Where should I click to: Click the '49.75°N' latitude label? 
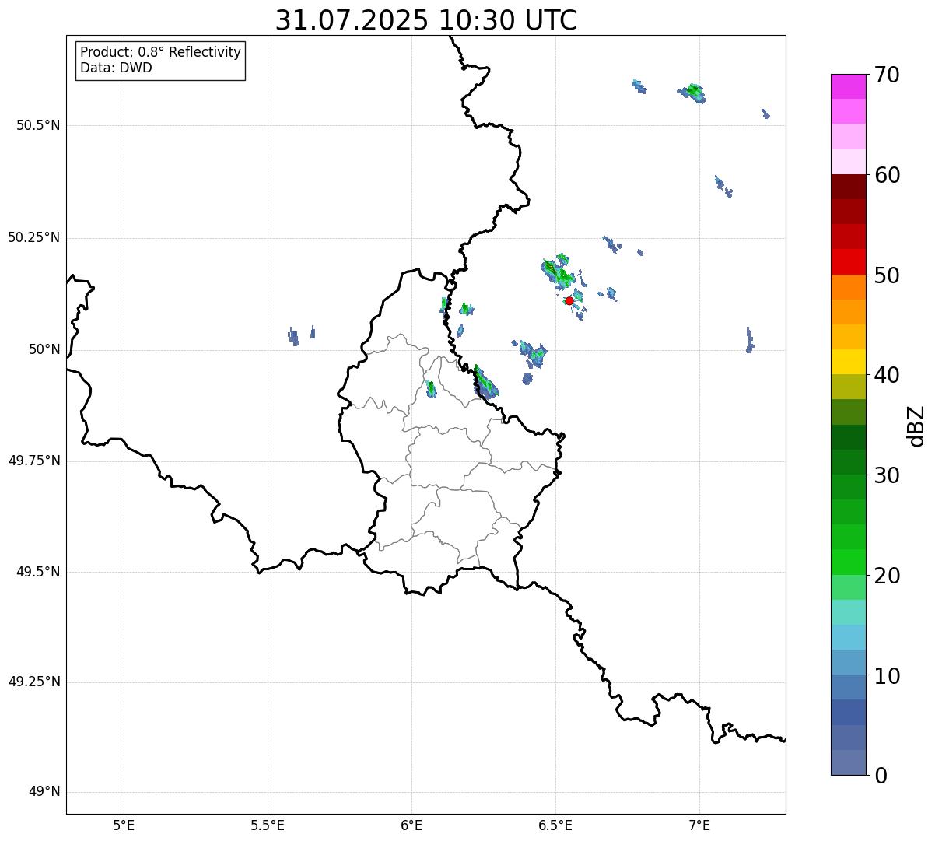tap(34, 461)
